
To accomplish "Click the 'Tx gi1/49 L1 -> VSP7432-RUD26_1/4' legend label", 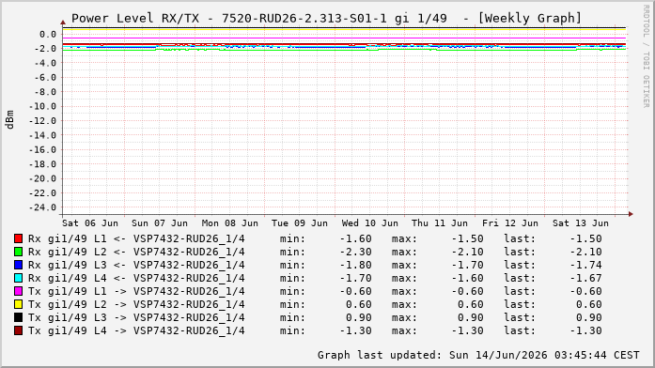I will [136, 291].
